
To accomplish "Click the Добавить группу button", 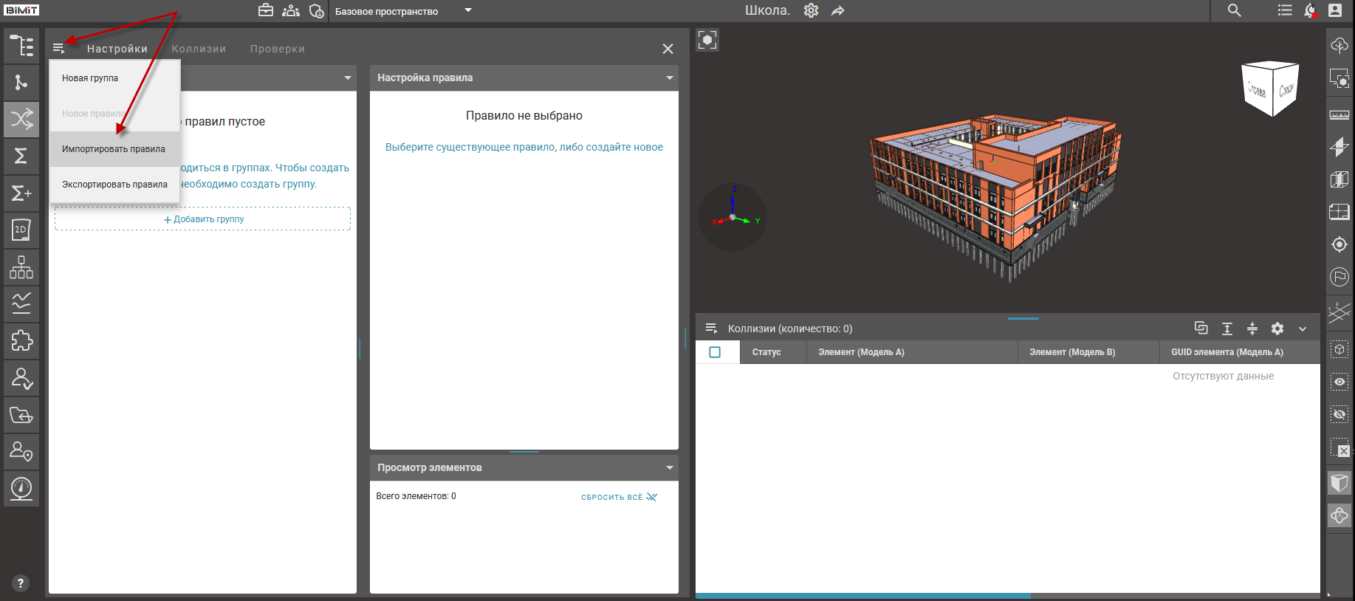I will tap(203, 219).
